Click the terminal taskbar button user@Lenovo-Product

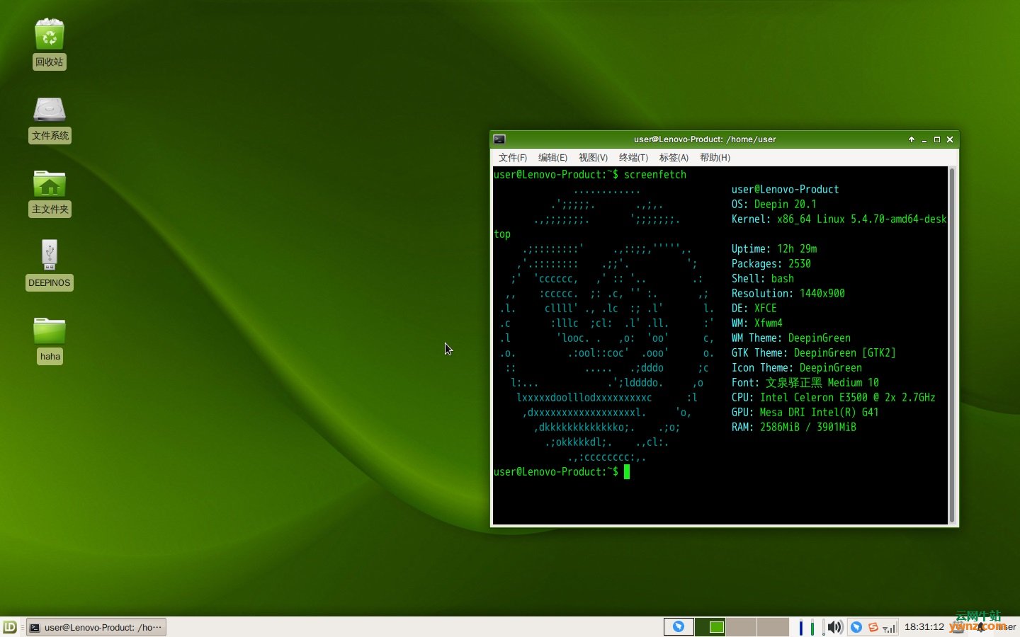[96, 627]
